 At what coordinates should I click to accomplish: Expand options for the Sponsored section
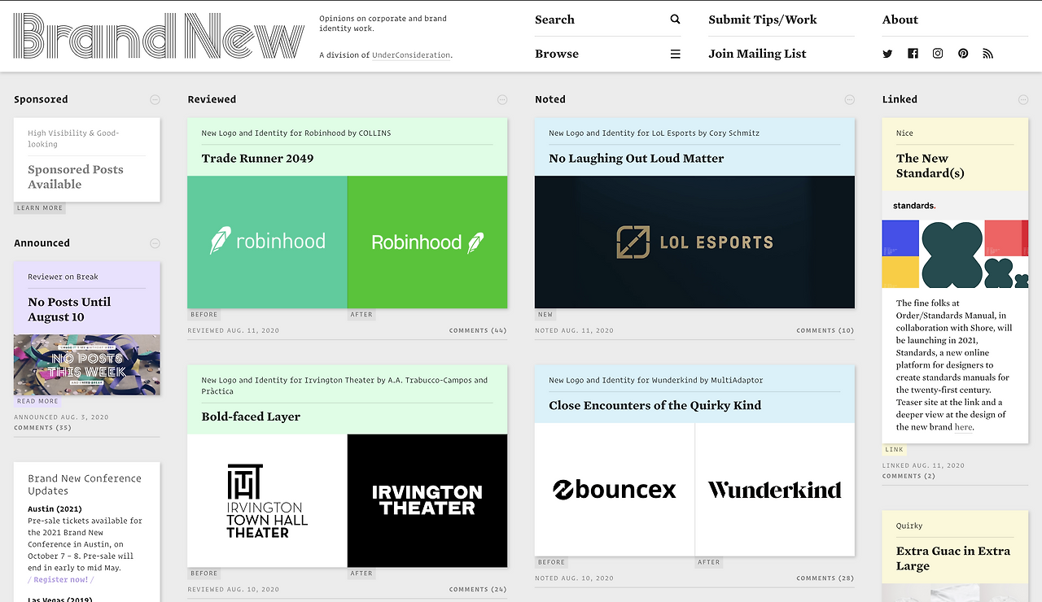155,99
